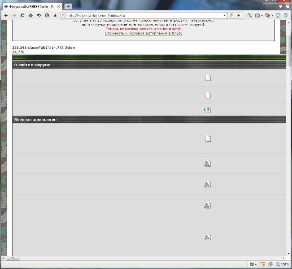The width and height of the screenshot is (292, 269).
Task: Select the Форум сайта REIBERT.info tab
Action: 32,7
